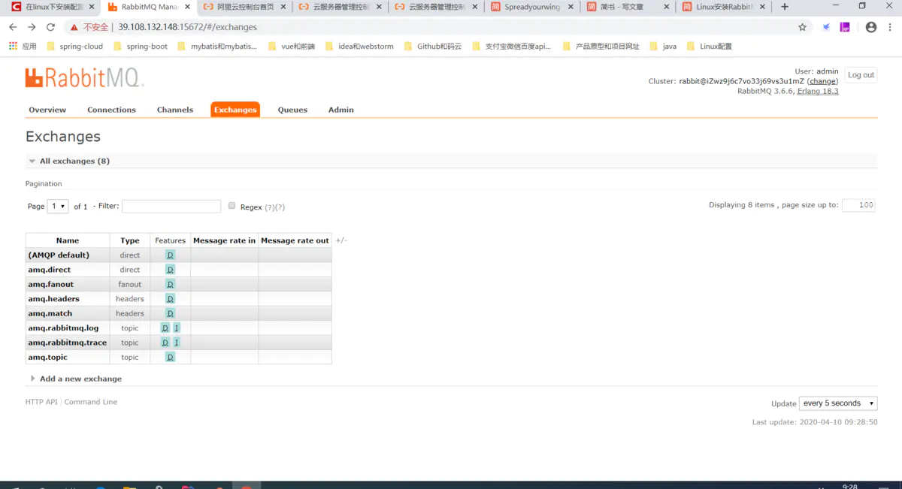902x489 pixels.
Task: Click the blue bird extension icon
Action: 826,27
